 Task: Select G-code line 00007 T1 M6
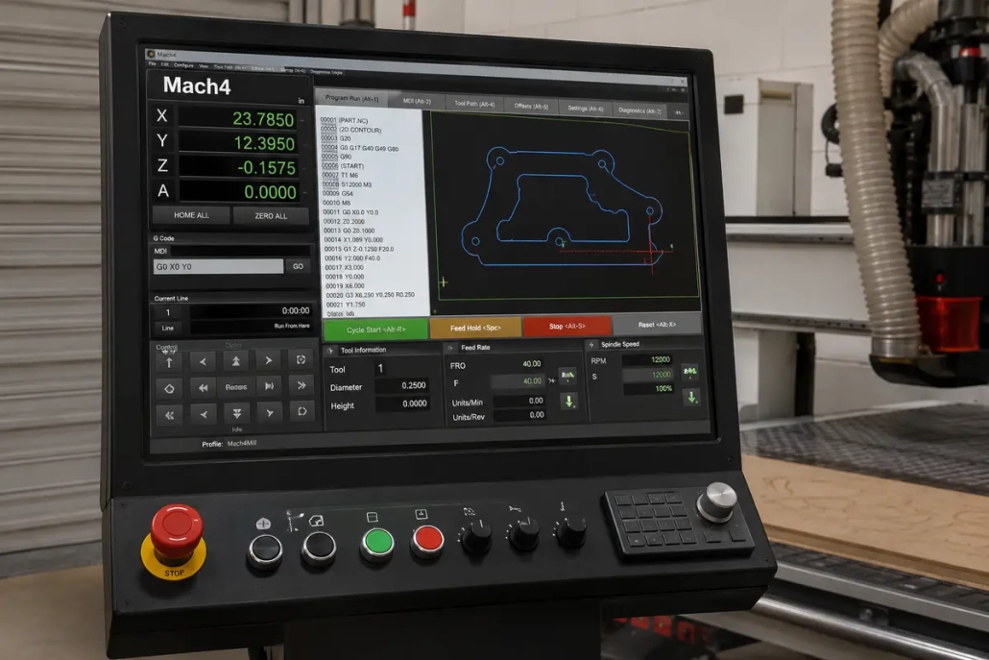click(341, 176)
